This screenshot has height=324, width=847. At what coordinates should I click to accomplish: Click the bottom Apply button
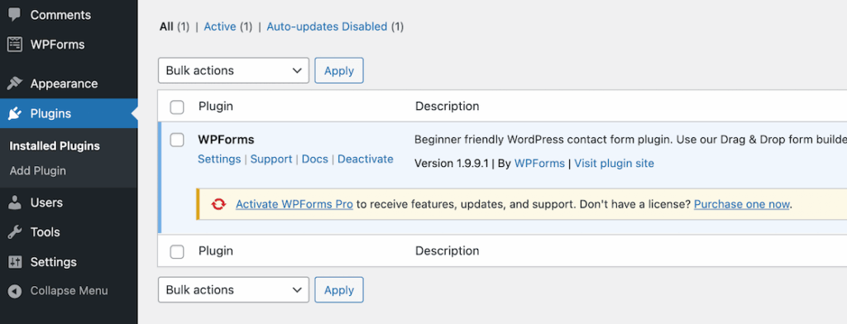[338, 290]
